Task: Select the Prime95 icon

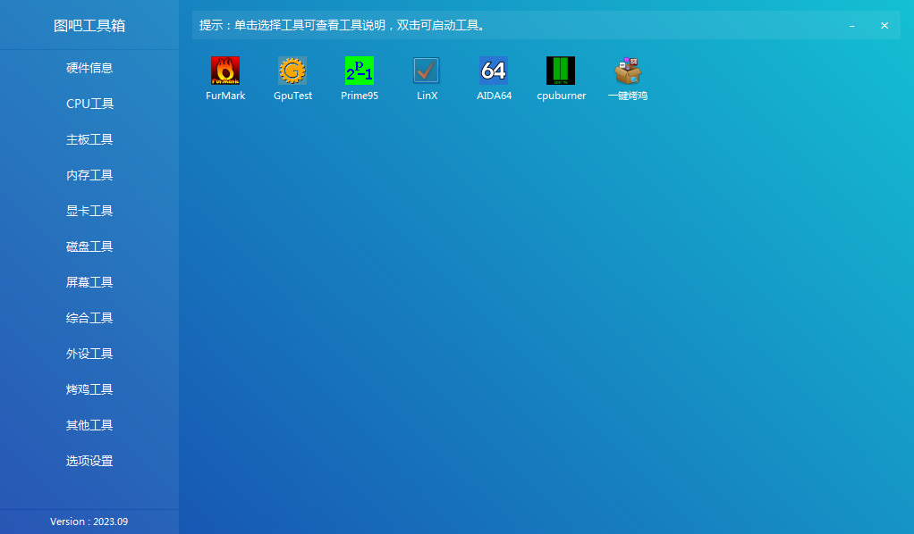Action: [x=360, y=76]
